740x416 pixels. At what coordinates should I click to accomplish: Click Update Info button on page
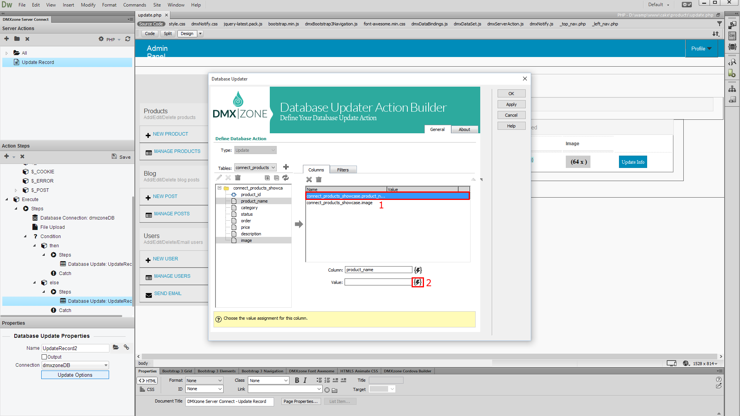633,162
